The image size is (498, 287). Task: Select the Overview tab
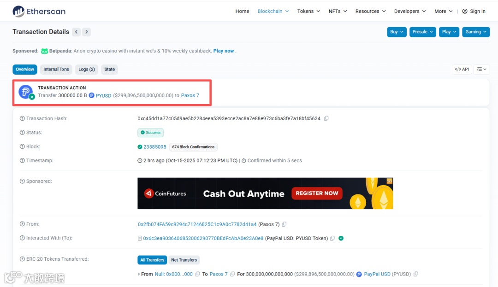[25, 69]
